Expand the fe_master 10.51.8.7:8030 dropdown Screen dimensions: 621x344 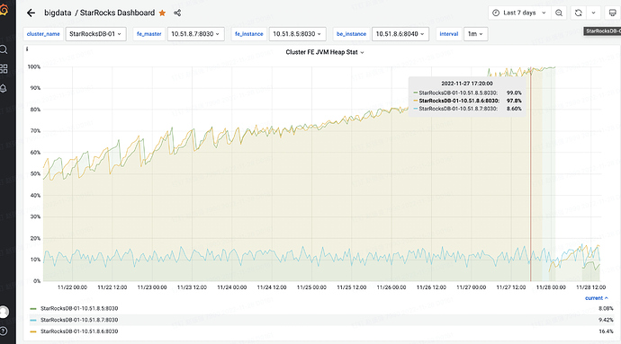pos(195,34)
